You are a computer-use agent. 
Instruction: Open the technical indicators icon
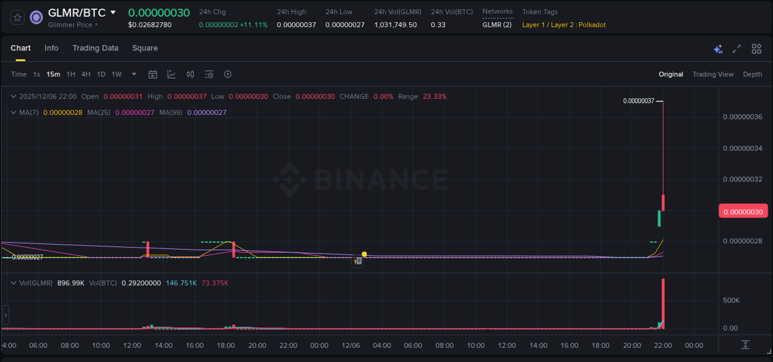click(208, 74)
